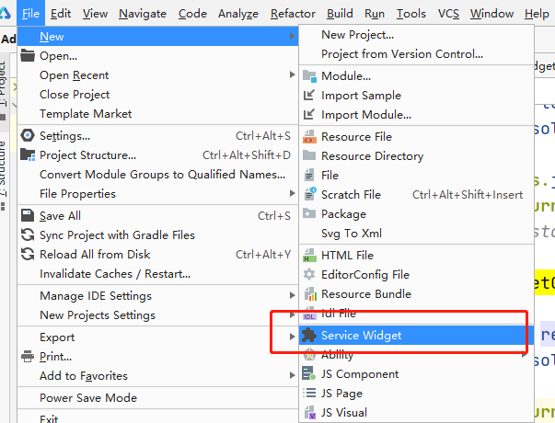Click the Service Widget puzzle icon
This screenshot has width=555, height=423.
point(309,336)
